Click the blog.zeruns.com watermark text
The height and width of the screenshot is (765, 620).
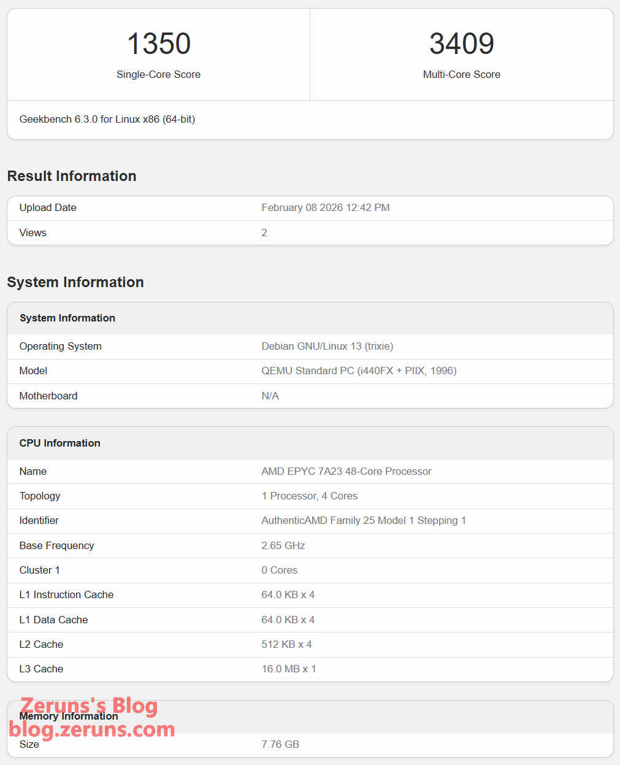92,729
